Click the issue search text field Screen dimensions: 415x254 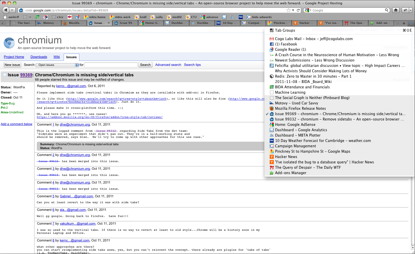pos(111,65)
